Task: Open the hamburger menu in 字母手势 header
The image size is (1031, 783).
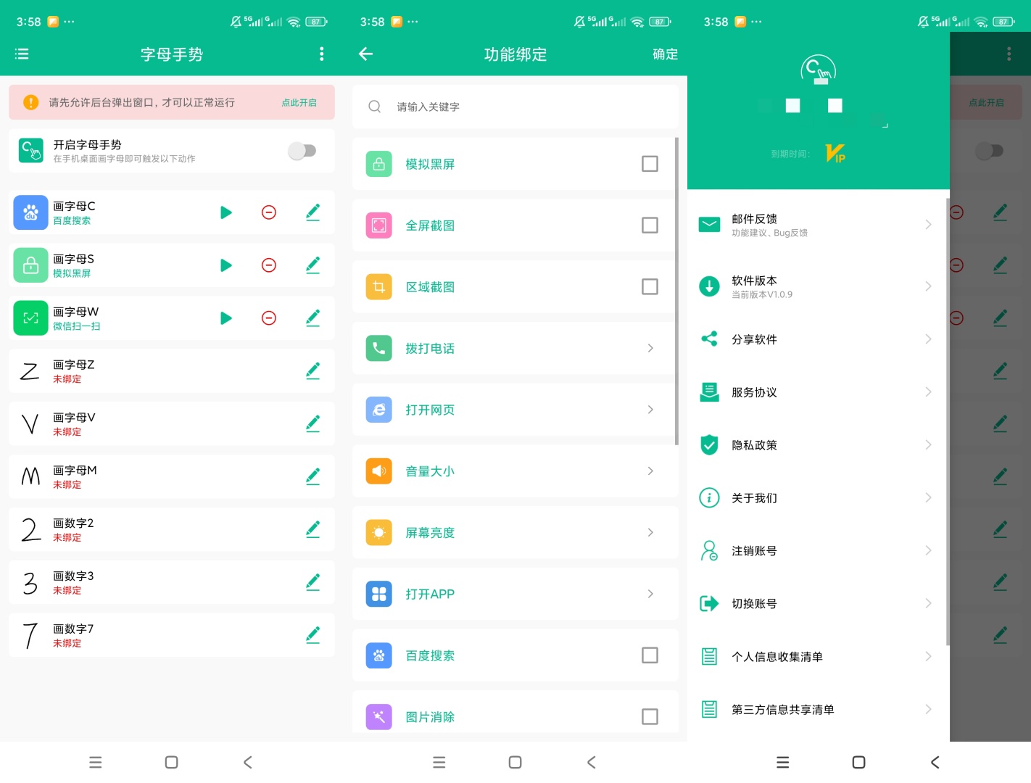Action: pyautogui.click(x=22, y=54)
